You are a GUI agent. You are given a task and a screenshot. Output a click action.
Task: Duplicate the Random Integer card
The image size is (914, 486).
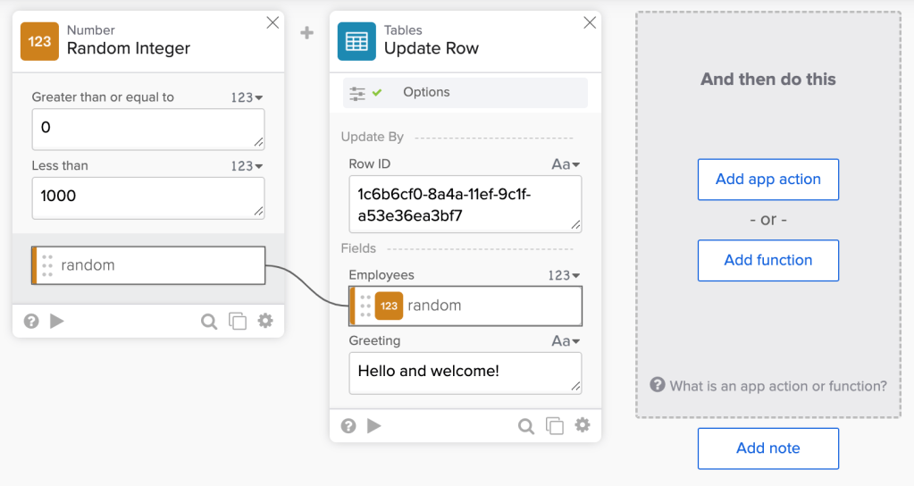click(x=238, y=322)
